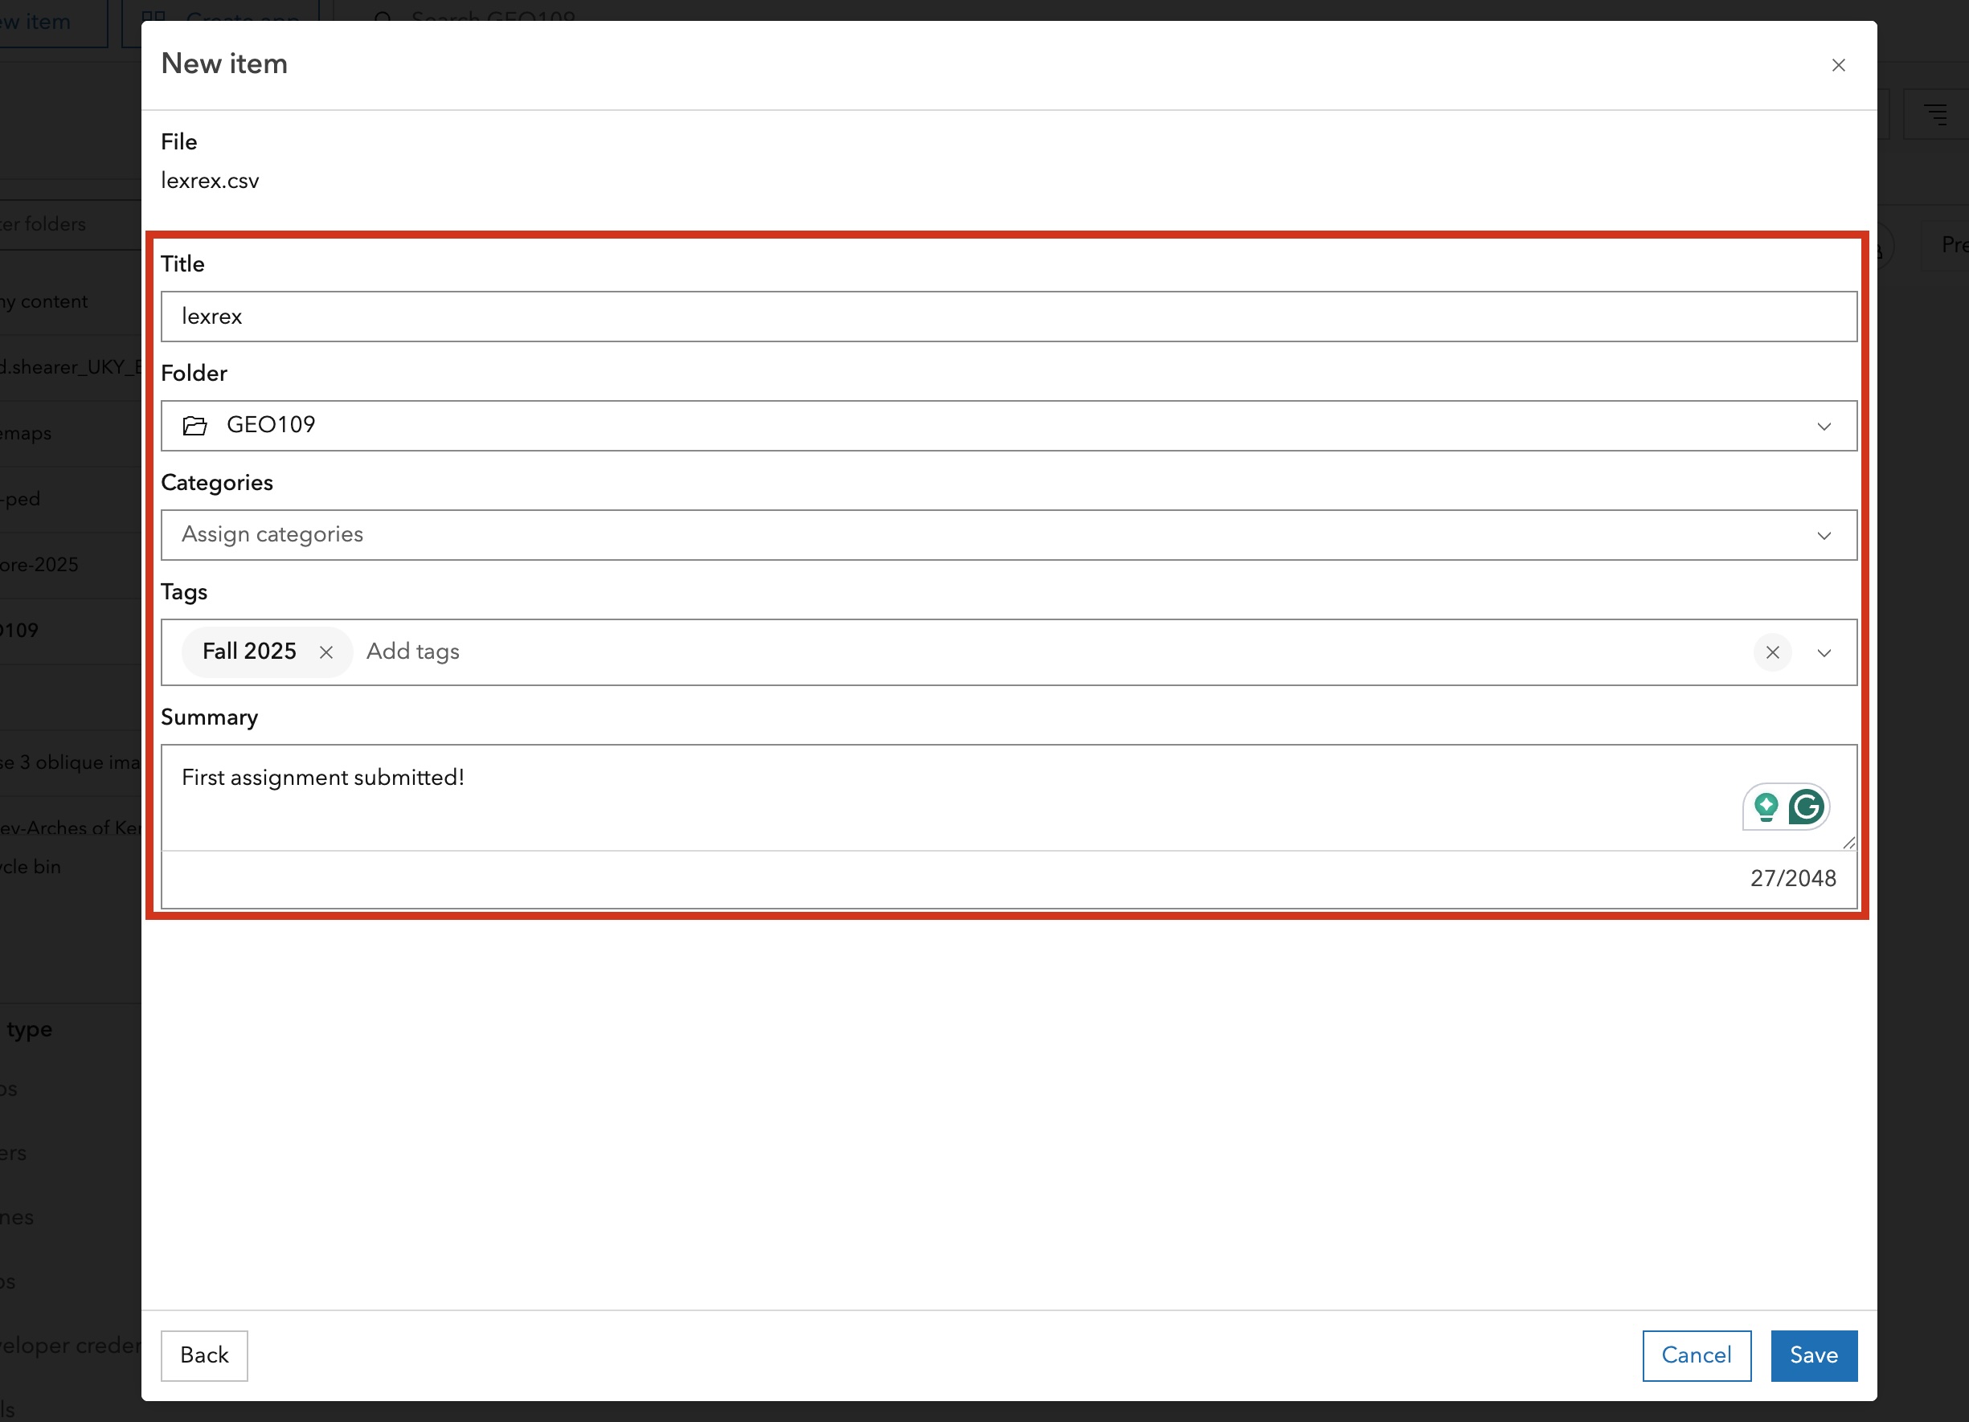The image size is (1969, 1422).
Task: Click the folder icon beside GEO109
Action: pyautogui.click(x=195, y=425)
